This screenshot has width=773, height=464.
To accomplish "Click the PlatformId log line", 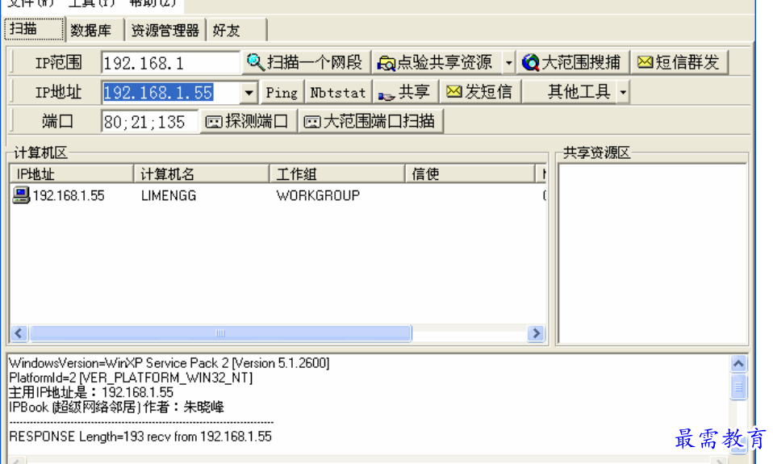I will click(131, 378).
